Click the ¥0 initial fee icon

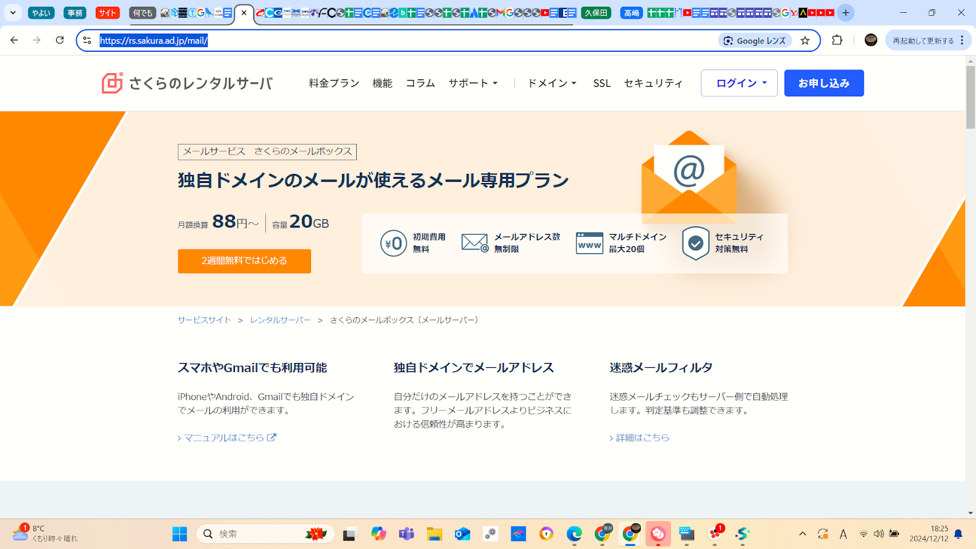393,243
